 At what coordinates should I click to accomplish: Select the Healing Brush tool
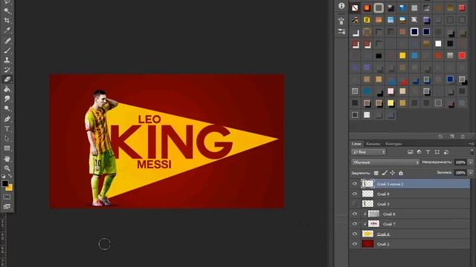7,41
